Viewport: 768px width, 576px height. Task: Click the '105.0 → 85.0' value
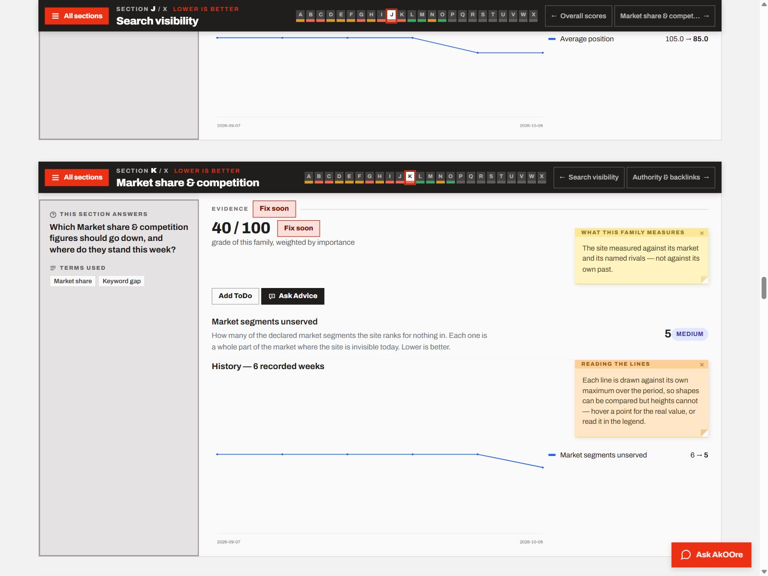coord(686,39)
